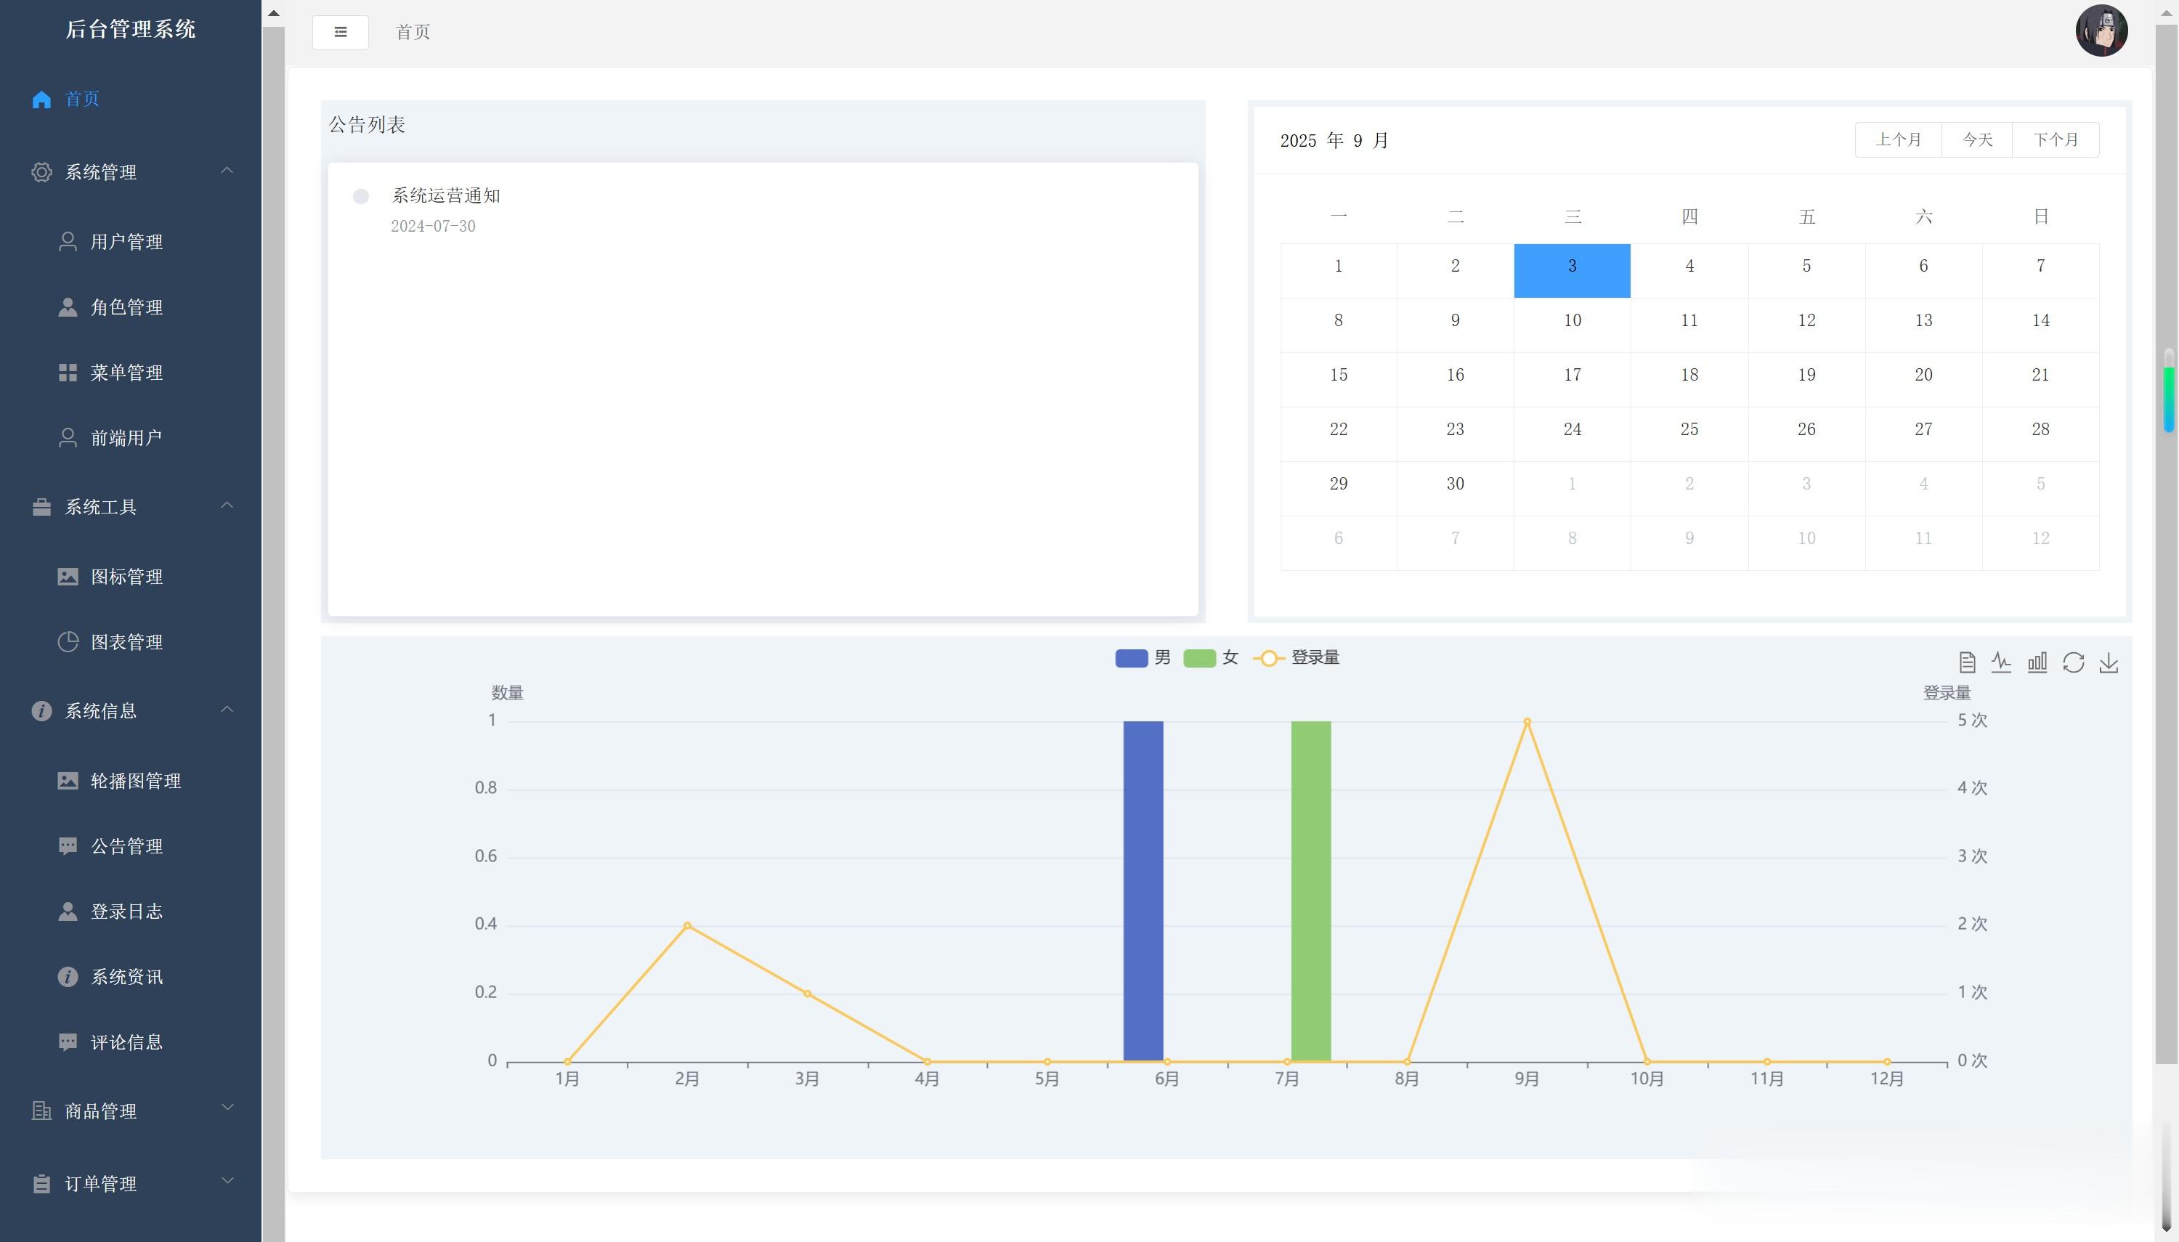Image resolution: width=2179 pixels, height=1242 pixels.
Task: Switch chart to line chart icon
Action: click(2002, 663)
